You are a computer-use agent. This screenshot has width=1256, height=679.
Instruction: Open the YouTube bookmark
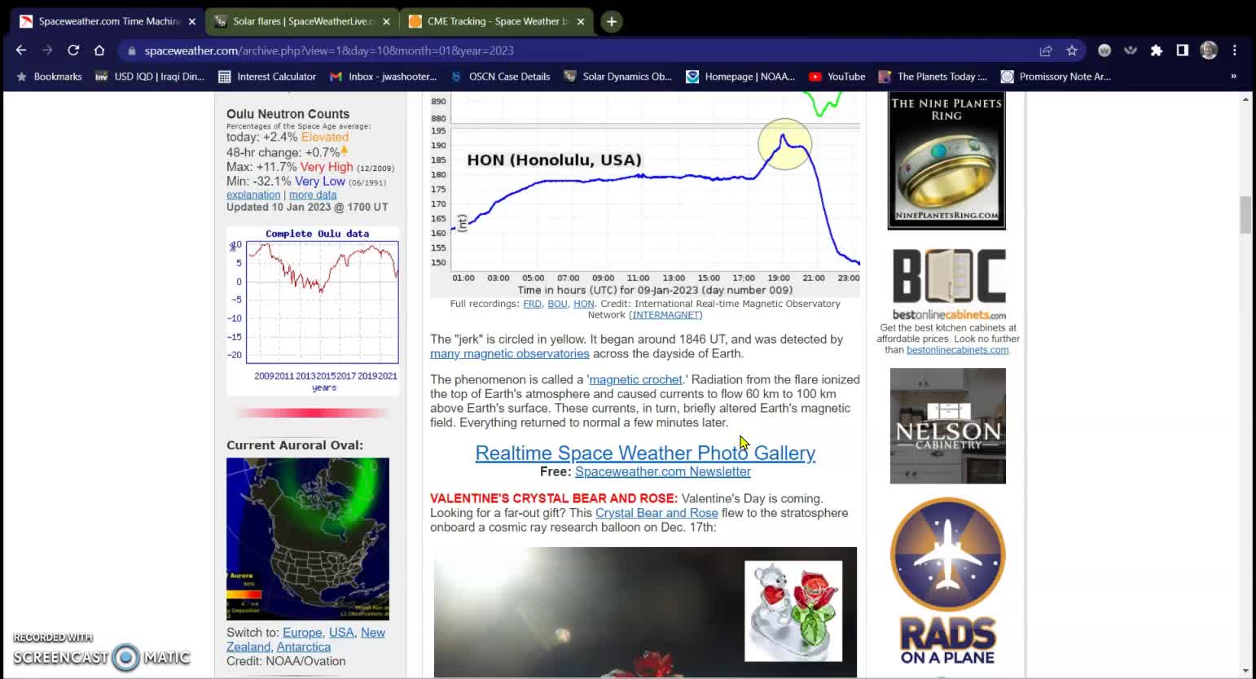click(x=837, y=77)
